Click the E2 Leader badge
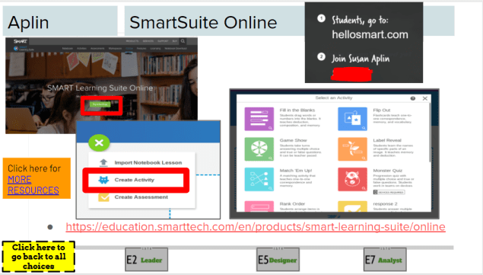The height and width of the screenshot is (275, 483). [x=146, y=260]
